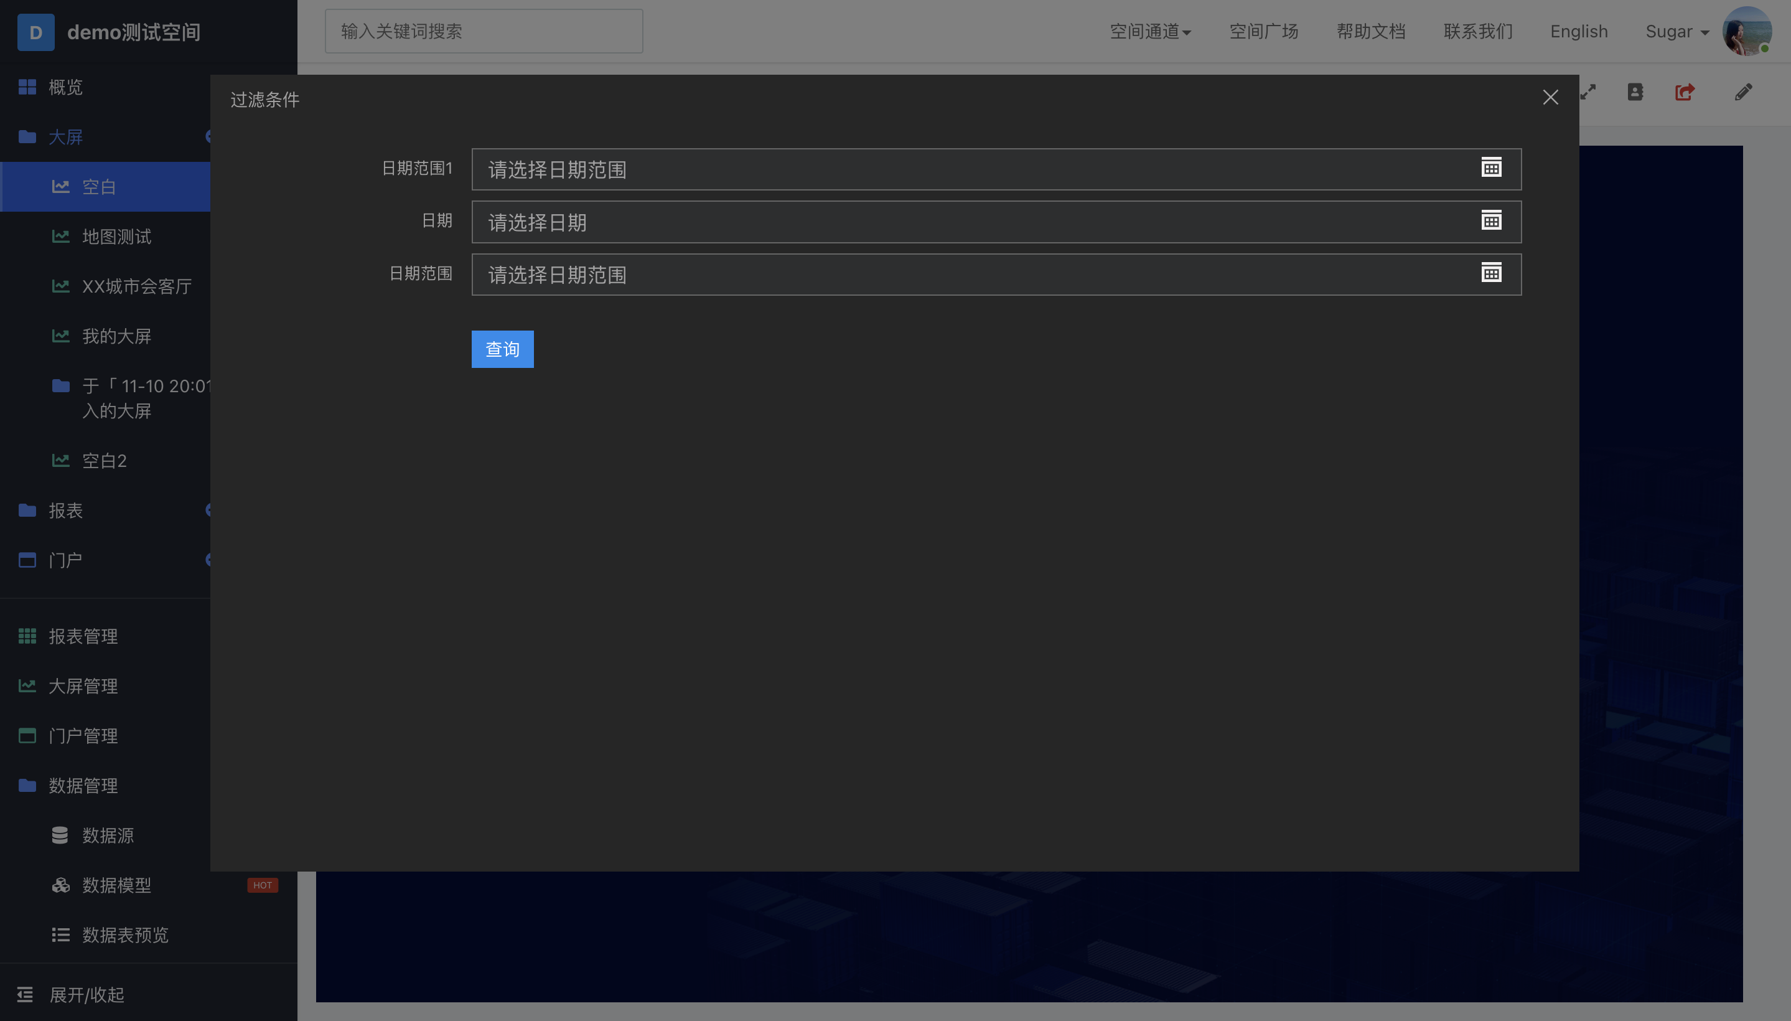Open 联系我们 in top navigation
1791x1021 pixels.
tap(1479, 32)
